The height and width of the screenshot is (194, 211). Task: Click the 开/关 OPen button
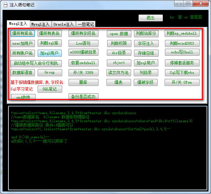point(182,83)
